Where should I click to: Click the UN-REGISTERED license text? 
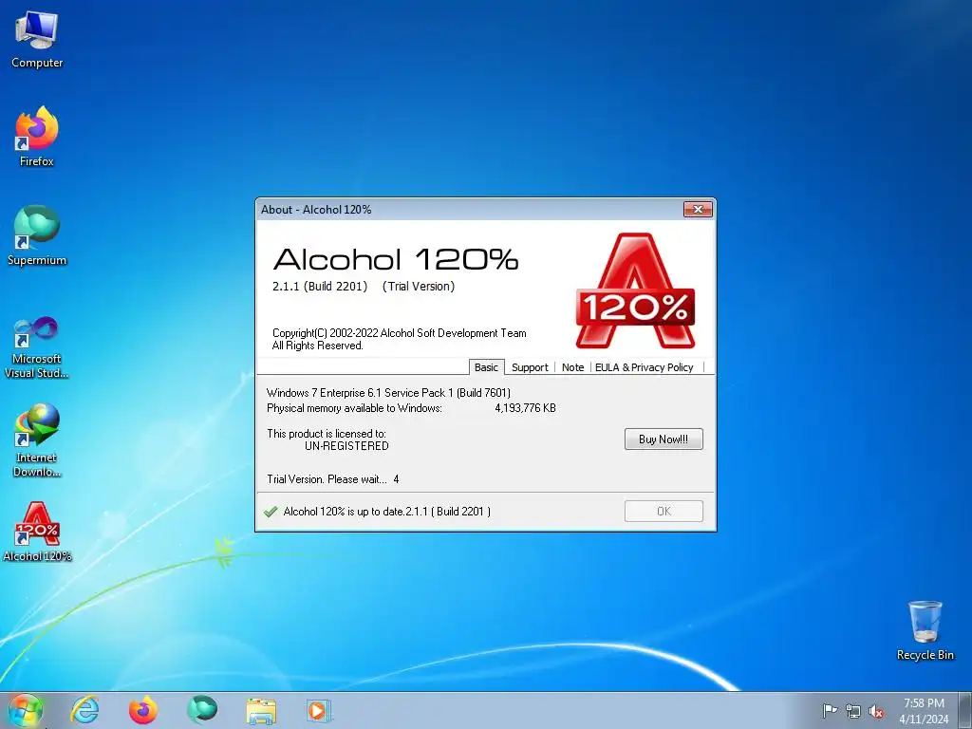346,446
